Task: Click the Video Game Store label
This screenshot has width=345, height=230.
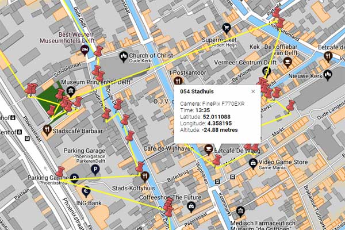Action: coord(283,162)
